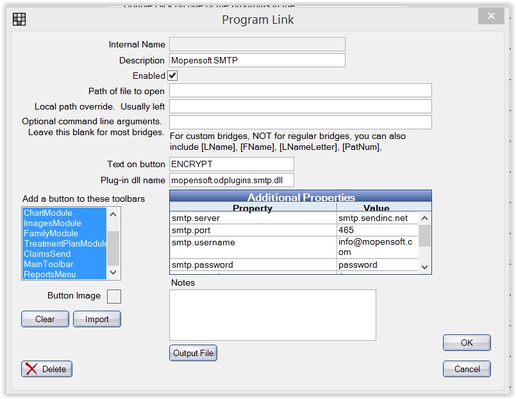
Task: Cancel the Program Link dialog
Action: [467, 369]
